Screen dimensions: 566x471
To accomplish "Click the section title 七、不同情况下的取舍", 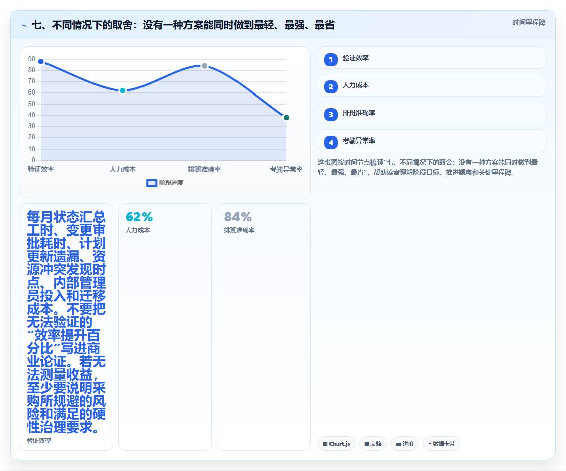I will 183,25.
